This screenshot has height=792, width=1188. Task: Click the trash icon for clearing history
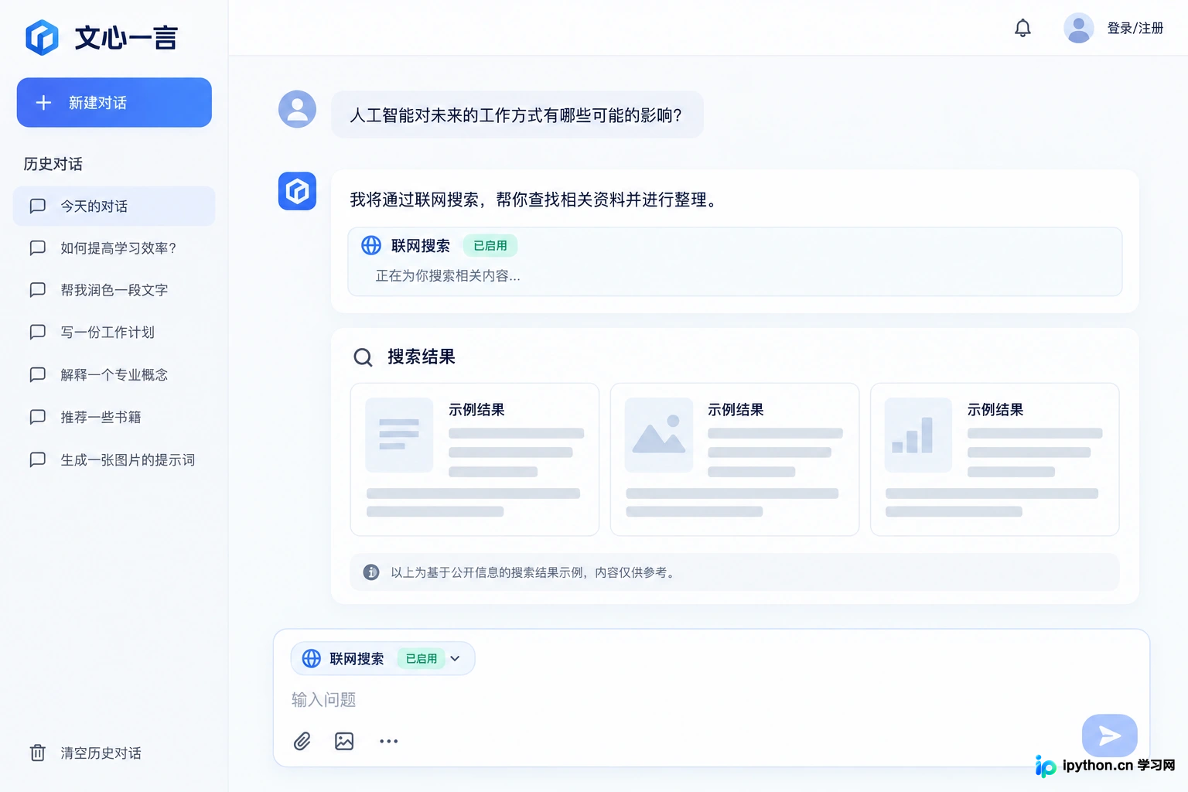37,753
